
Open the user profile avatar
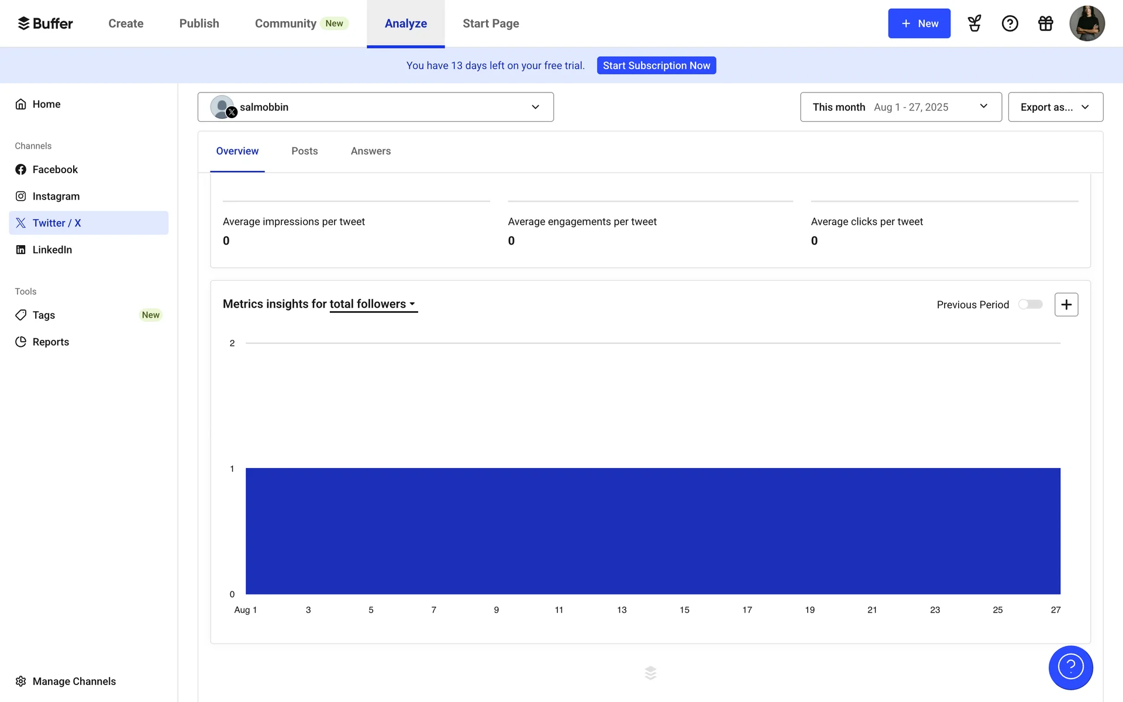[1086, 23]
